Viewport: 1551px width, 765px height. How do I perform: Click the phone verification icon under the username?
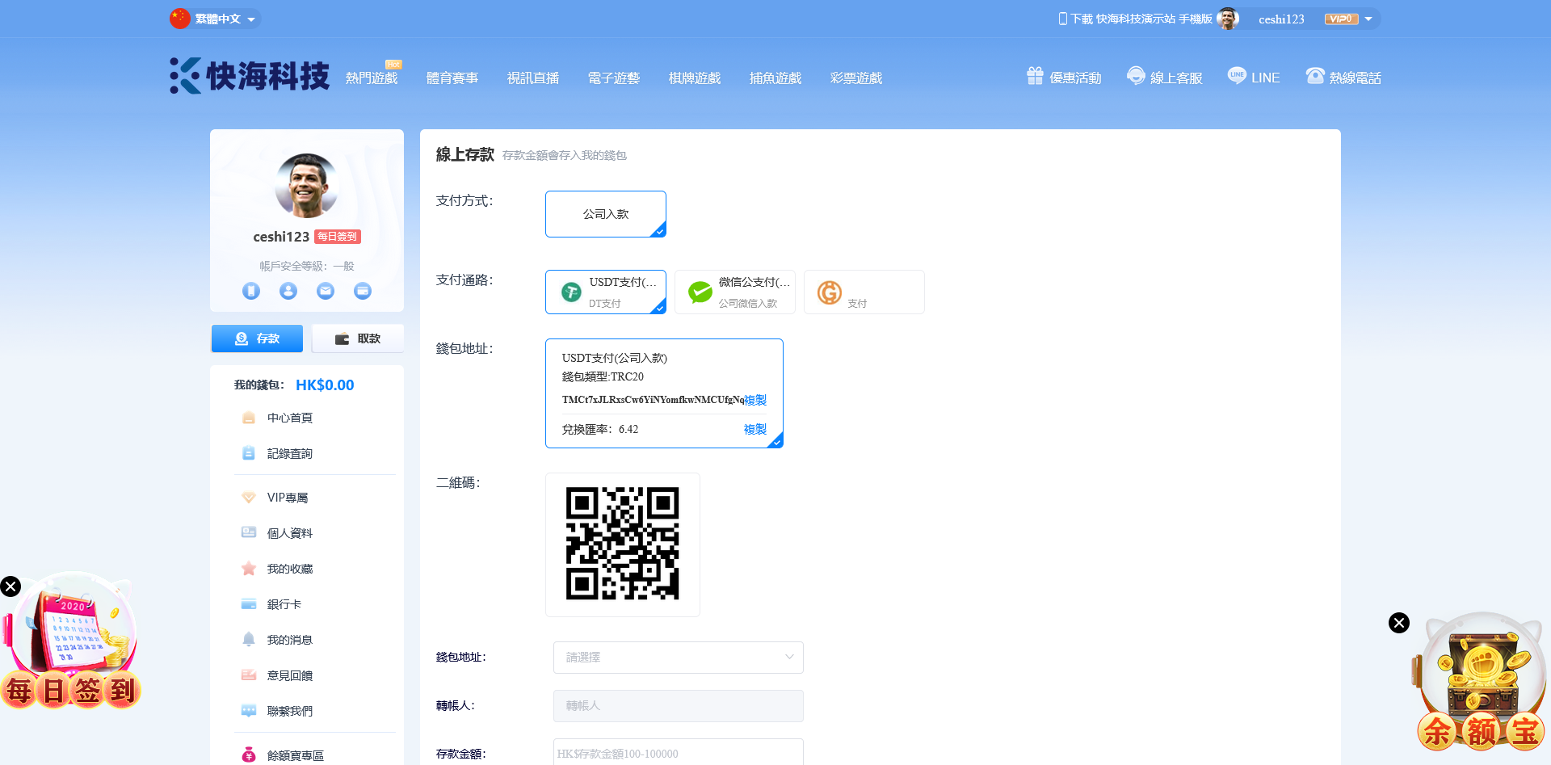(x=251, y=291)
